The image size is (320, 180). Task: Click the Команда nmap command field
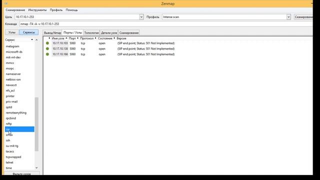click(x=166, y=24)
